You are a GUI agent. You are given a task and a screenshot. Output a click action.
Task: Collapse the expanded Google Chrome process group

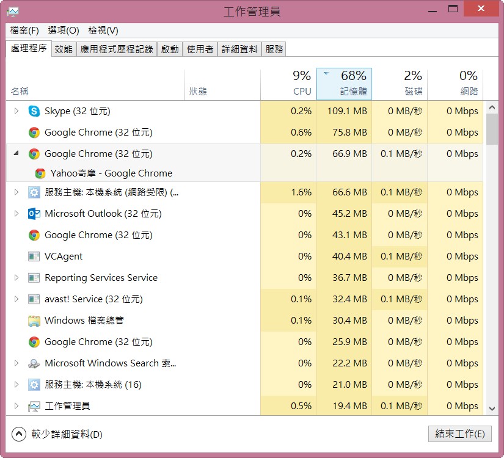[16, 153]
